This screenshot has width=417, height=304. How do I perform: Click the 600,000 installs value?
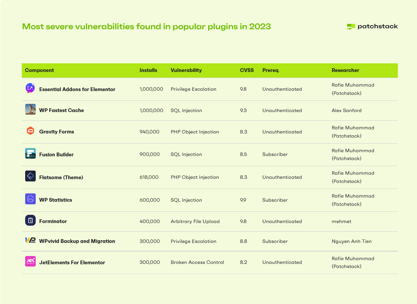click(150, 200)
